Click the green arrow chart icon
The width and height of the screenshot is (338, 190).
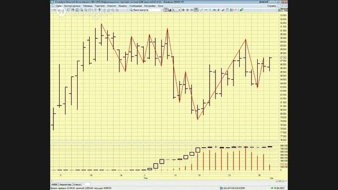(x=241, y=10)
